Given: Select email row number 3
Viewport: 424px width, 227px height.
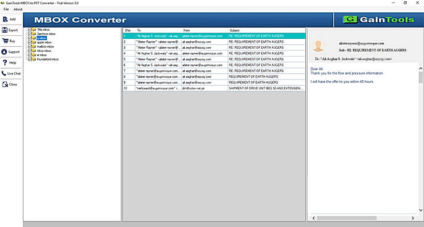Looking at the screenshot, I should 214,47.
